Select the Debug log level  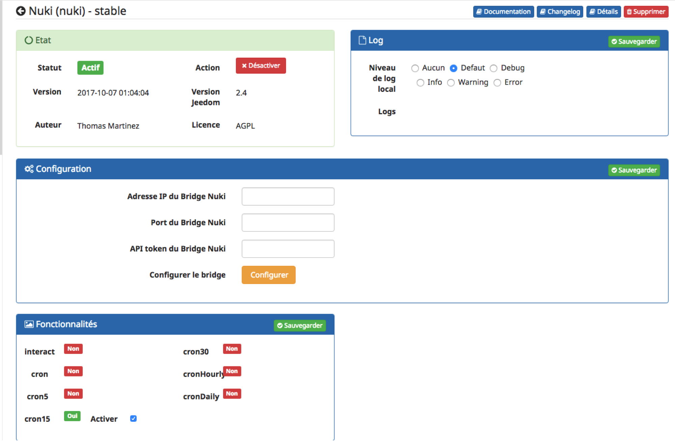point(493,68)
